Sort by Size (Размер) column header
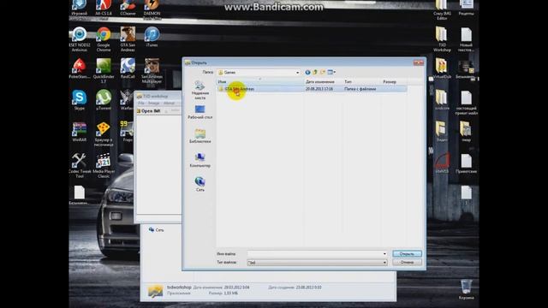The width and height of the screenshot is (548, 308). click(394, 82)
